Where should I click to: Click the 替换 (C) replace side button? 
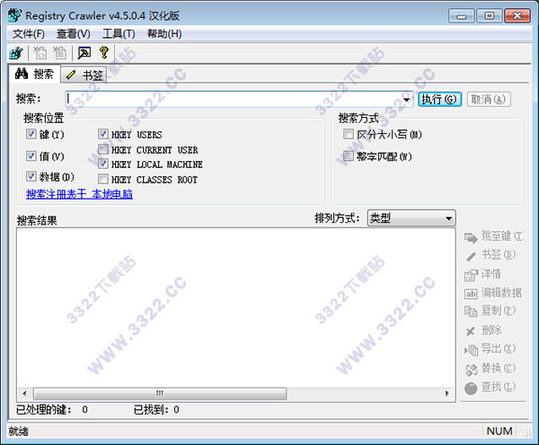point(490,369)
